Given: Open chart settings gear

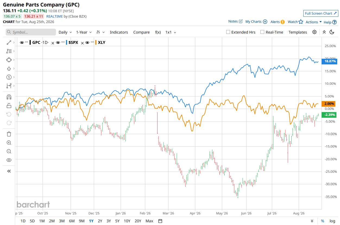Looking at the screenshot, I should coord(314,32).
